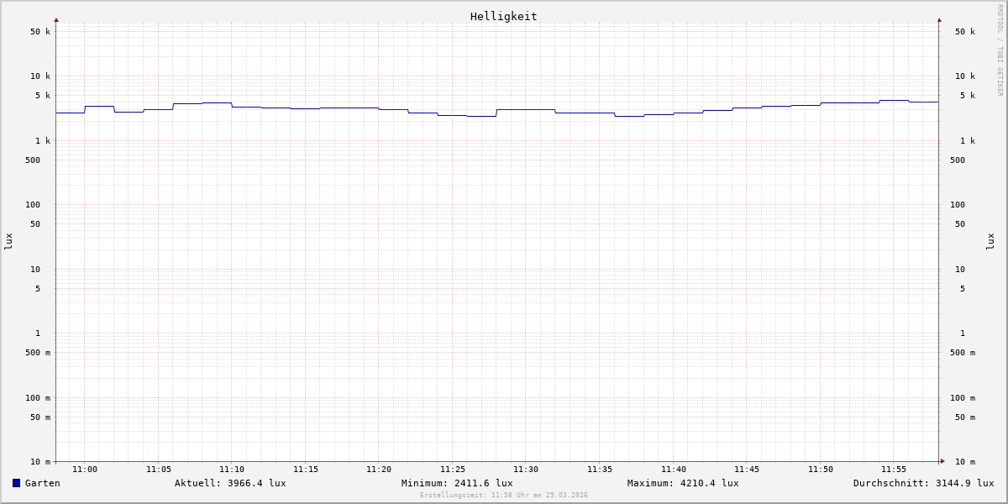Click the Garten legend label
The height and width of the screenshot is (504, 1008).
[42, 483]
